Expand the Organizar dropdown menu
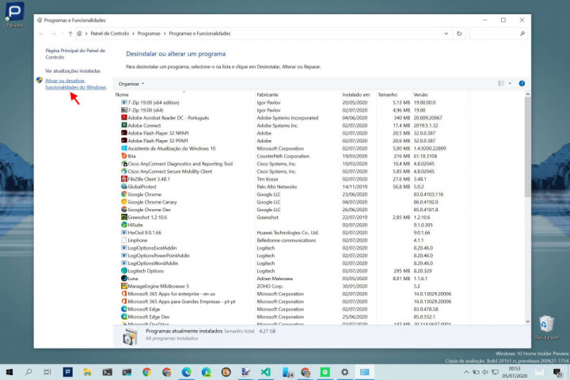Image resolution: width=570 pixels, height=380 pixels. click(x=131, y=83)
